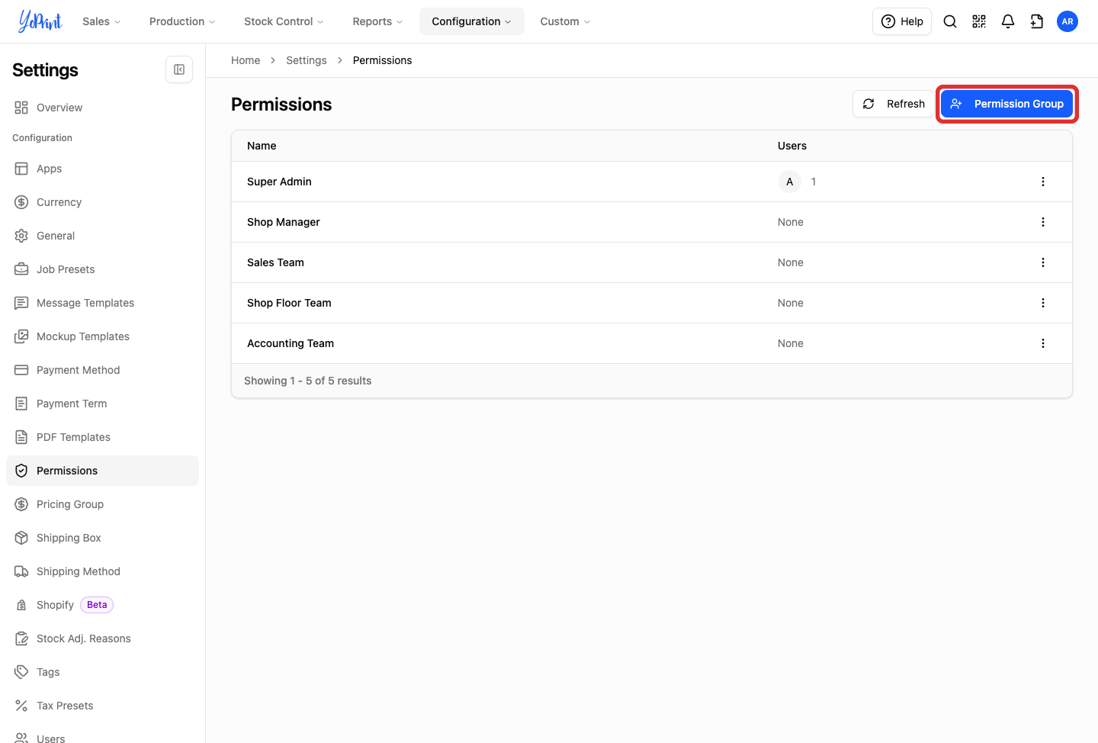Open Shipping Box settings

tap(102, 538)
